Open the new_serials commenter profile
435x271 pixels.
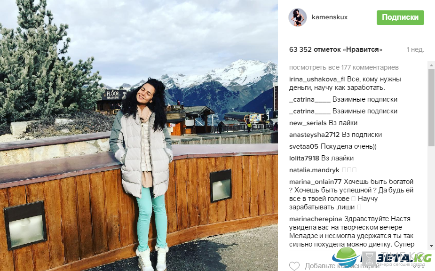click(x=308, y=123)
